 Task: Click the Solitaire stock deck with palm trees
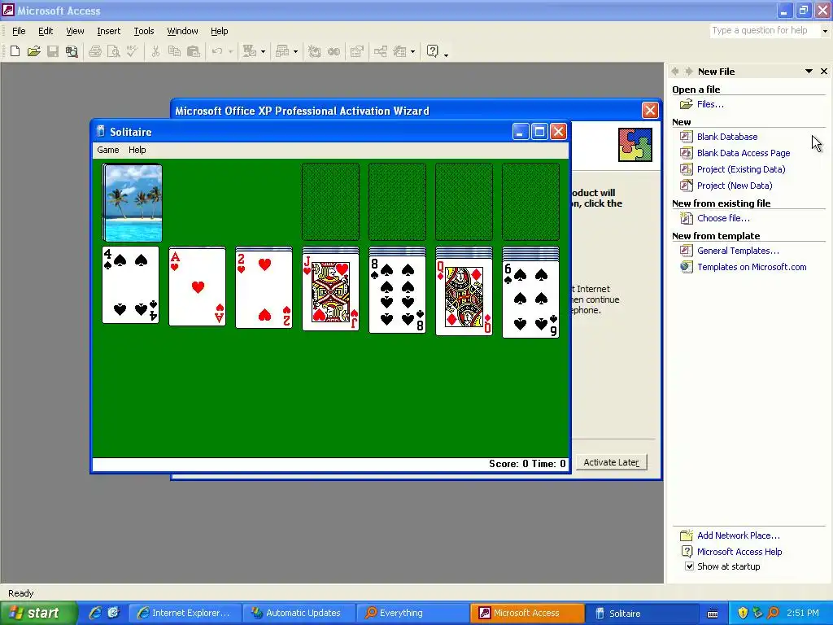(133, 203)
